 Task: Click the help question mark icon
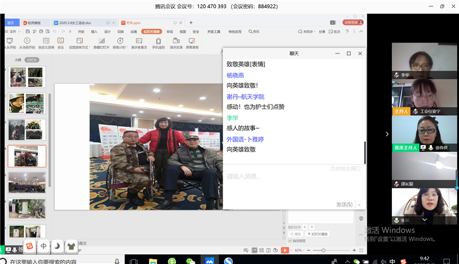(347, 32)
